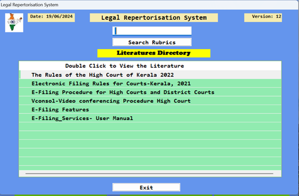Click the Literatures Directory yellow heading
299x196 pixels.
pos(154,53)
